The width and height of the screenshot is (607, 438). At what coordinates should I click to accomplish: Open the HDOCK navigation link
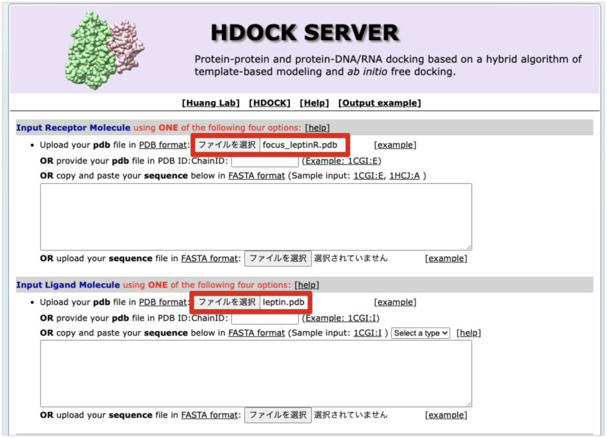pyautogui.click(x=270, y=102)
